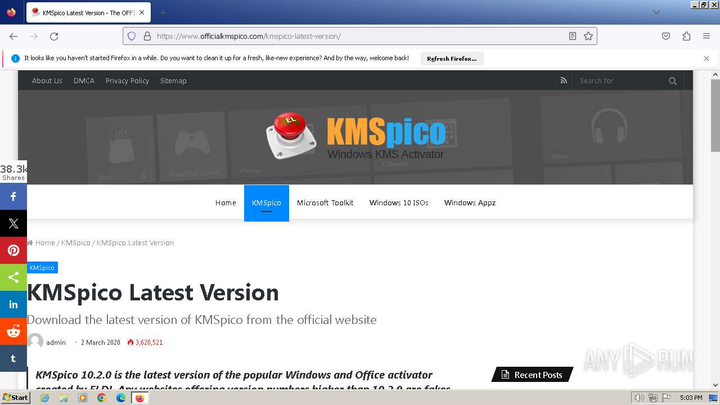This screenshot has width=720, height=405.
Task: Share the page on X (Twitter)
Action: pos(13,223)
